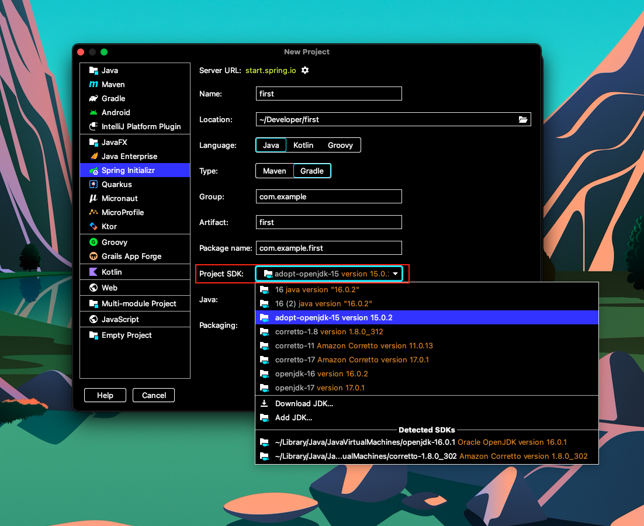
Task: Choose Download JDK... option
Action: (427, 403)
